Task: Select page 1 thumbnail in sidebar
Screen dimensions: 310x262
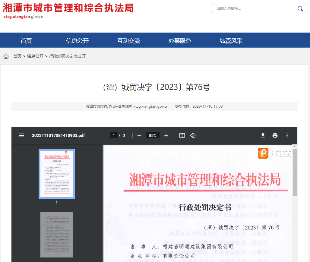Action: coord(57,174)
